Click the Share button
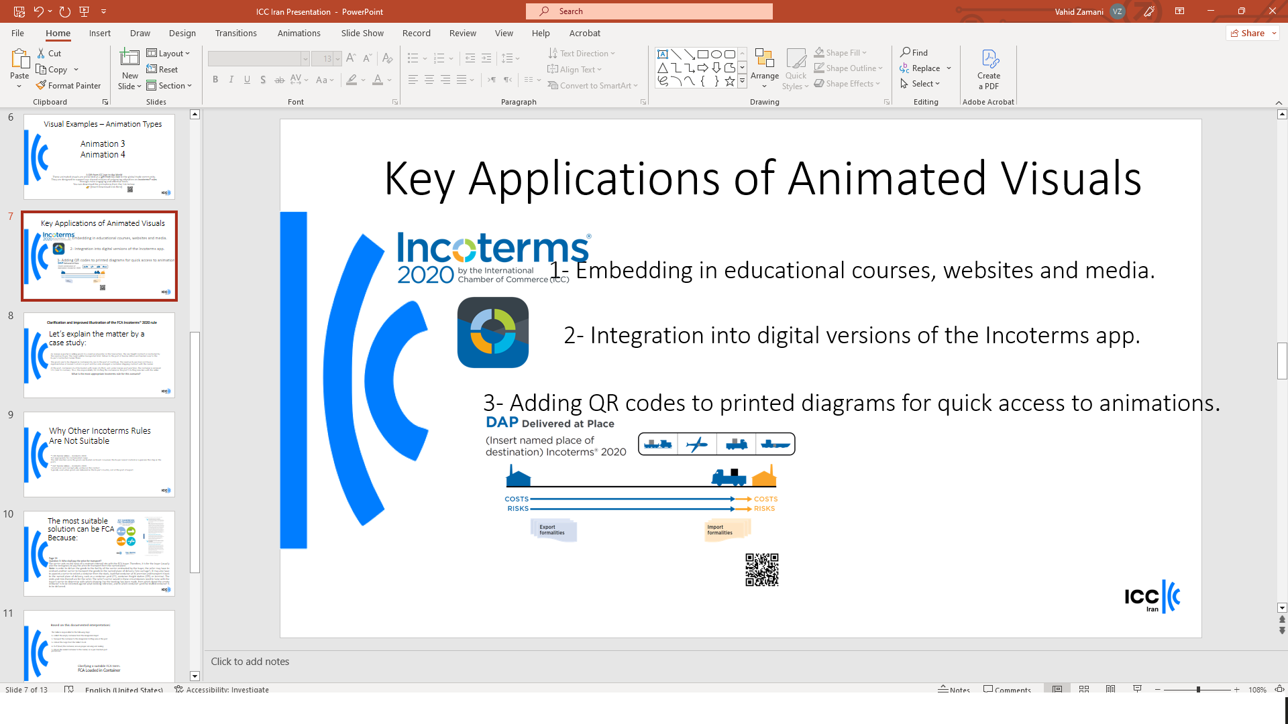The width and height of the screenshot is (1288, 724). pyautogui.click(x=1252, y=33)
